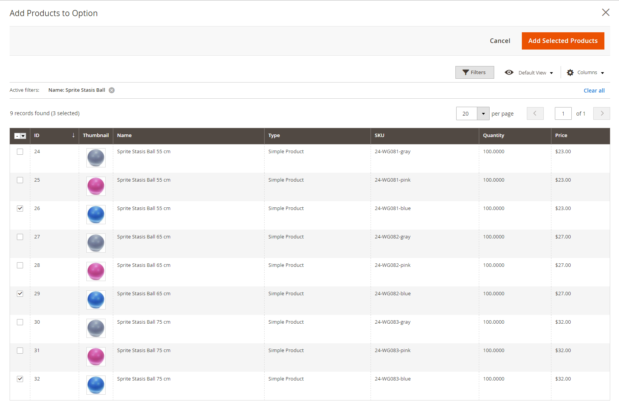
Task: Check the box for product ID 24
Action: tap(20, 152)
